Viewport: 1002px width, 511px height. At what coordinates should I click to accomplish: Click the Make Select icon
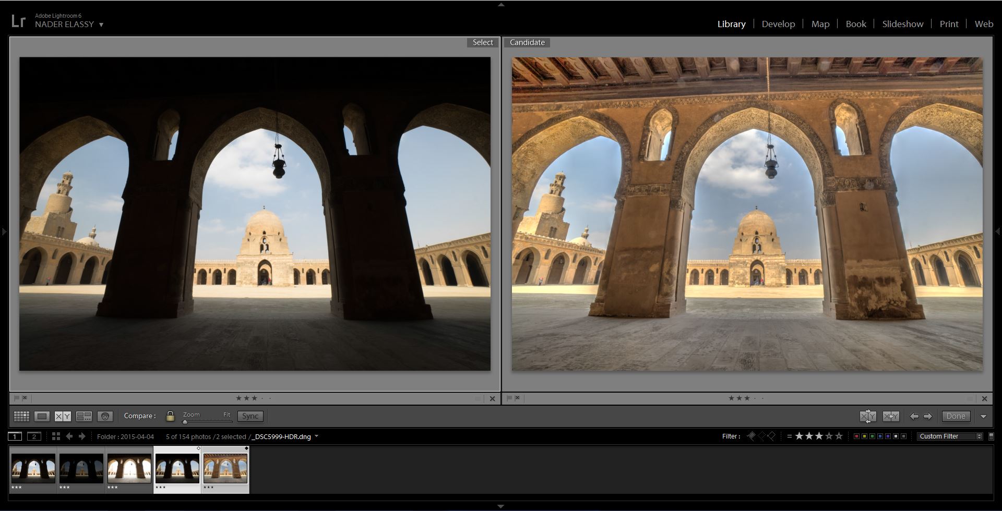891,416
